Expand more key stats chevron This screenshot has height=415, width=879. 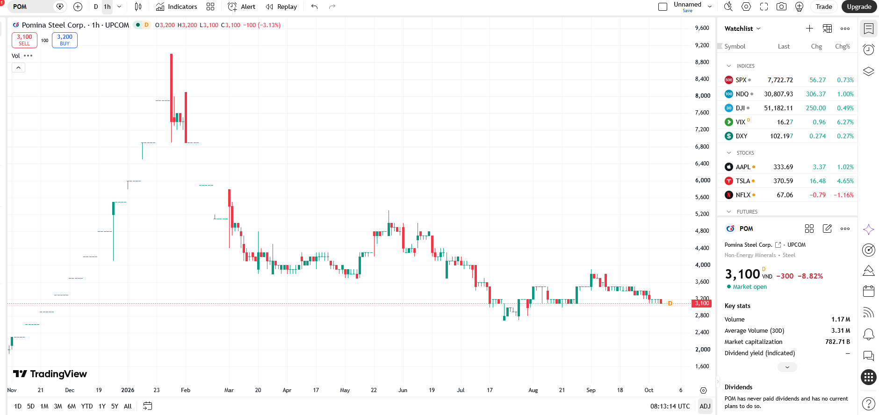[787, 367]
